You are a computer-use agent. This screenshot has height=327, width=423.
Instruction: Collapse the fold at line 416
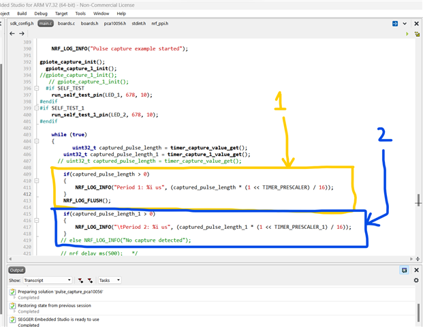pyautogui.click(x=37, y=221)
